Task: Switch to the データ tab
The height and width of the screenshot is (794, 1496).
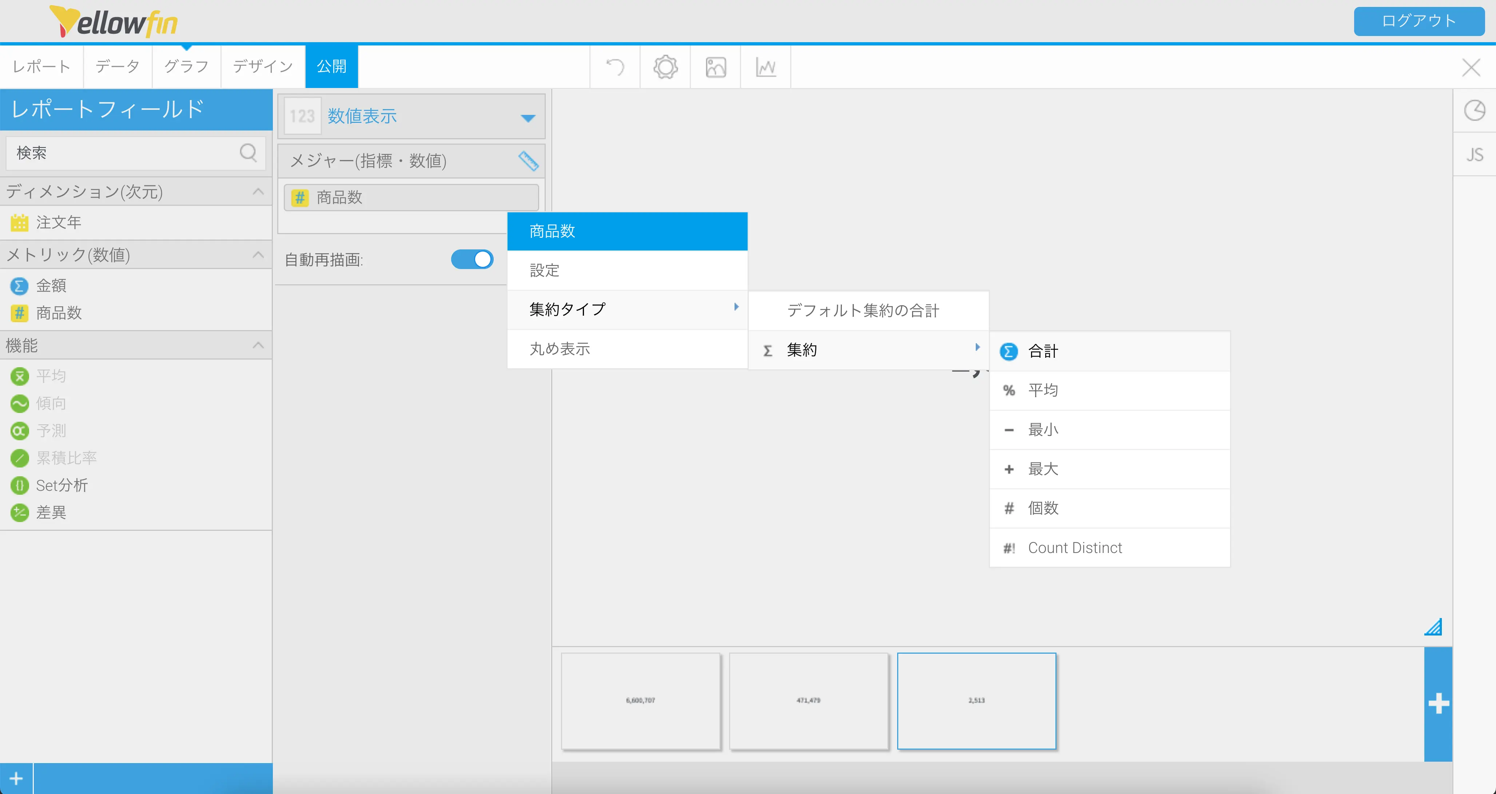Action: [x=117, y=66]
